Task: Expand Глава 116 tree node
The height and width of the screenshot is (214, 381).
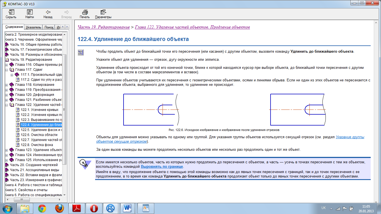Action: (7, 65)
